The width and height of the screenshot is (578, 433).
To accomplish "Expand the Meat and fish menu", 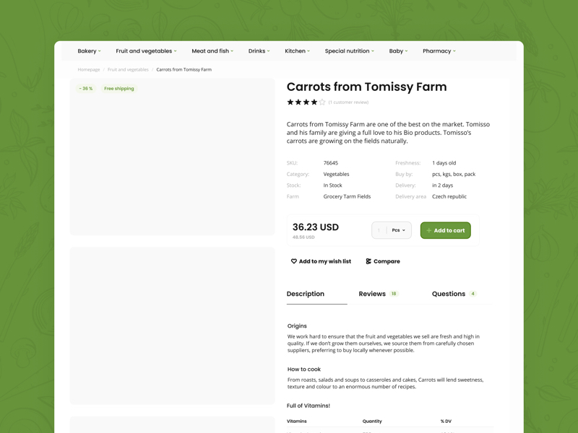I will tap(212, 51).
